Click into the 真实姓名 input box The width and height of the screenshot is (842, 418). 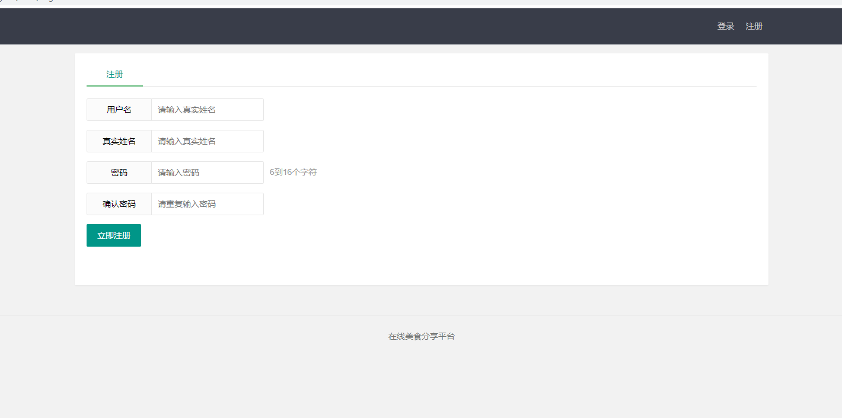click(x=207, y=141)
